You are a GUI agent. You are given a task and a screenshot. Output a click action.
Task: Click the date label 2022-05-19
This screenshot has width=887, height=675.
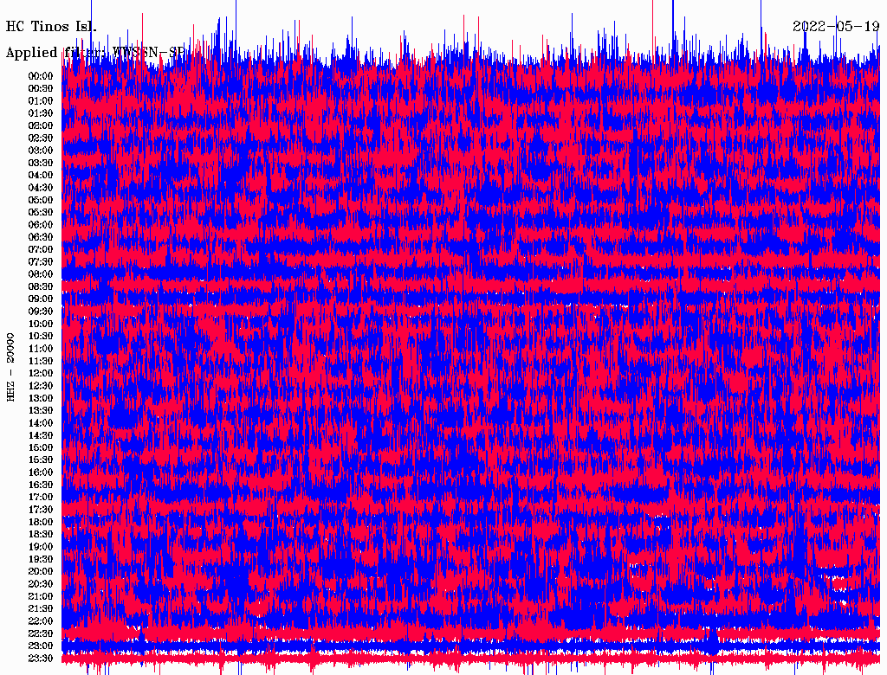click(836, 27)
